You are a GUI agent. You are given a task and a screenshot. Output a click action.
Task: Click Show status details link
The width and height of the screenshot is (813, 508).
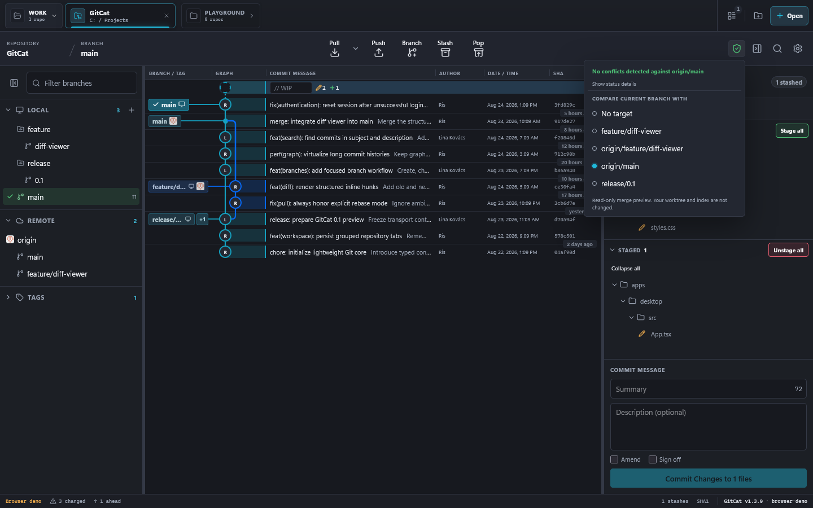[x=614, y=84]
